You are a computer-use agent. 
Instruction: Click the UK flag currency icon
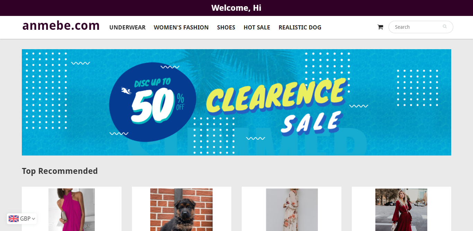[14, 219]
